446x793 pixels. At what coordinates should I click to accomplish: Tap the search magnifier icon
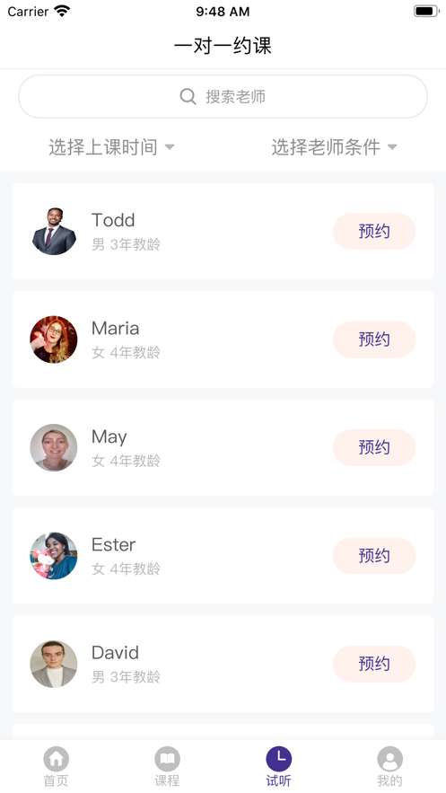(x=188, y=96)
